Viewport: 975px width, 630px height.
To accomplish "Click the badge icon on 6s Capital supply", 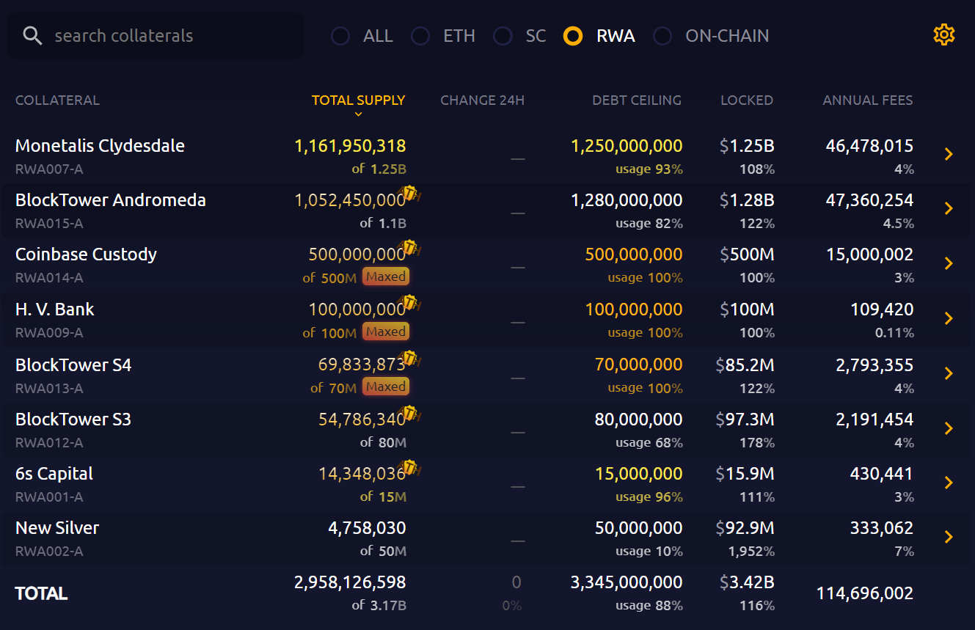I will pos(410,467).
